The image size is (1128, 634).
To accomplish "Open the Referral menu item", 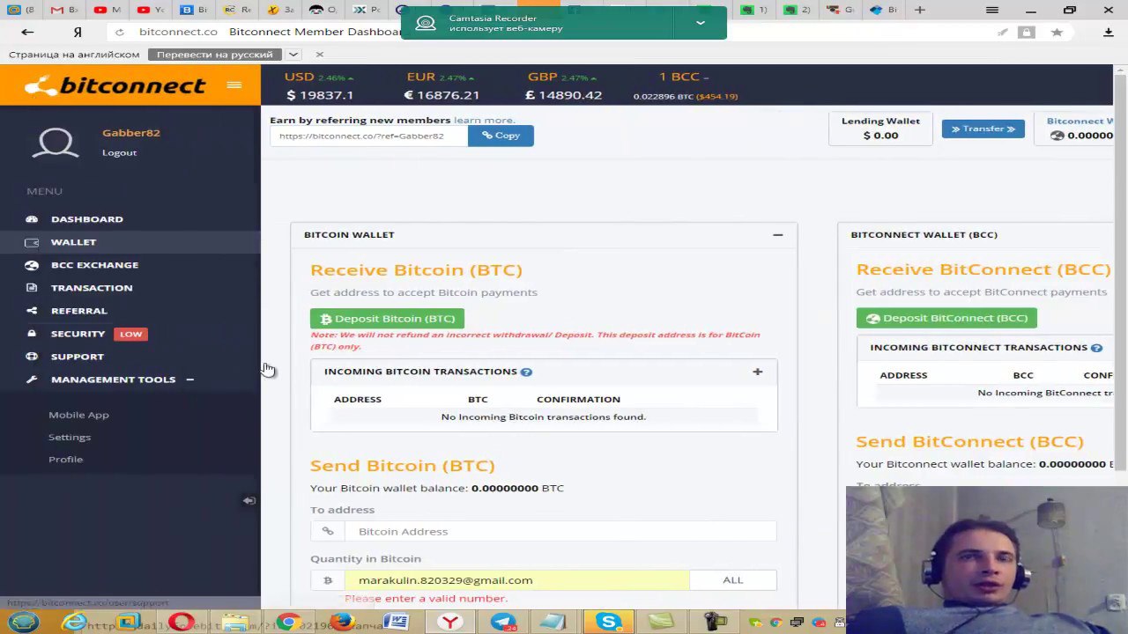I will click(78, 311).
